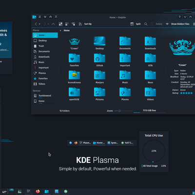Switch to Details tree view mode
195x195 pixels.
(x=74, y=24)
